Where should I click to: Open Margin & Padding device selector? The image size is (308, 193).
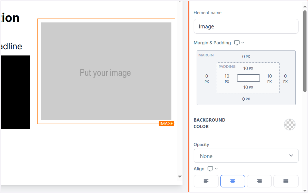(239, 43)
